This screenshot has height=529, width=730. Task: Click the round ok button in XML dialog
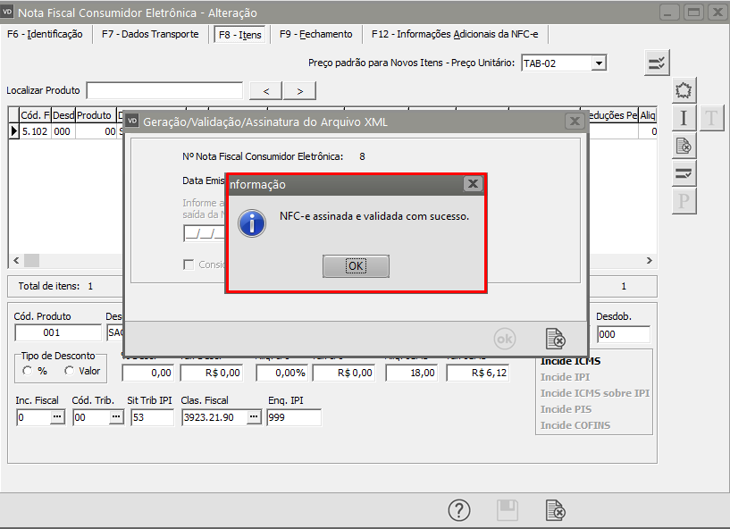[505, 339]
